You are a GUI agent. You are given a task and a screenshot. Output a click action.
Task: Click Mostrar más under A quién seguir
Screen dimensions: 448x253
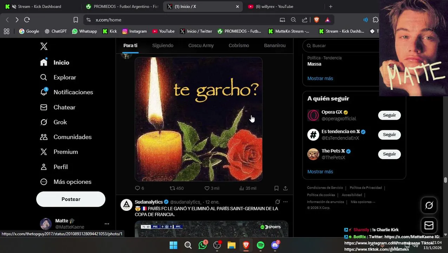pos(320,171)
